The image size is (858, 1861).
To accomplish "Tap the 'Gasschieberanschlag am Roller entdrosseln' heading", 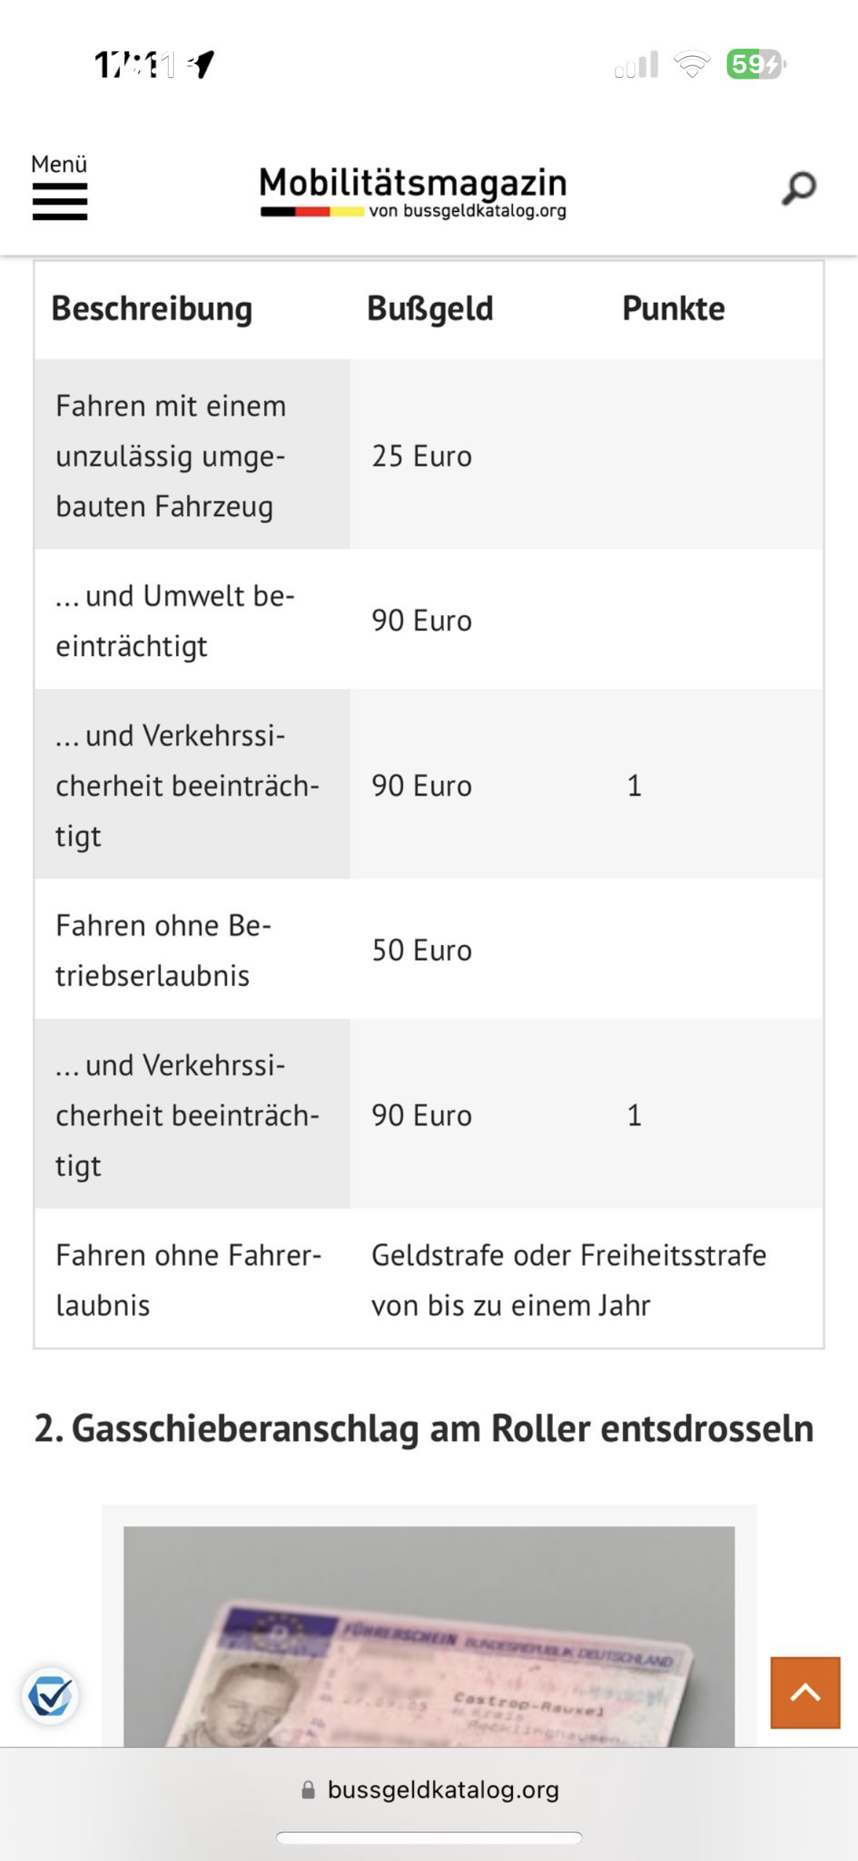I will click(424, 1428).
